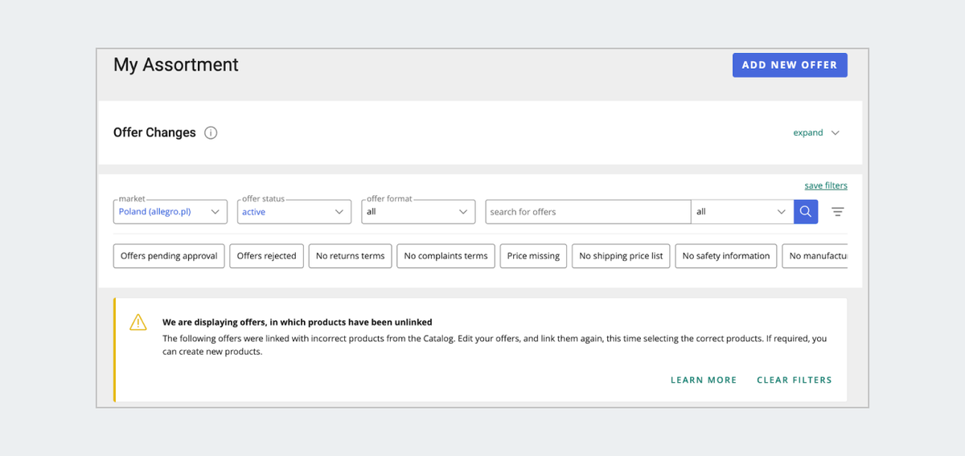Select the No complaints terms filter

tap(446, 256)
